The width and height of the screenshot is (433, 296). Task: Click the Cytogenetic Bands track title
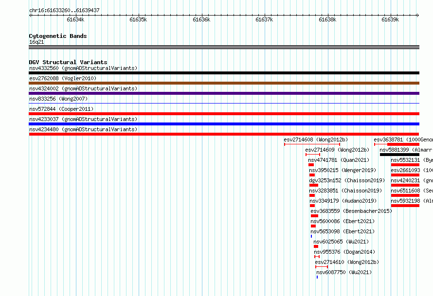tap(58, 36)
